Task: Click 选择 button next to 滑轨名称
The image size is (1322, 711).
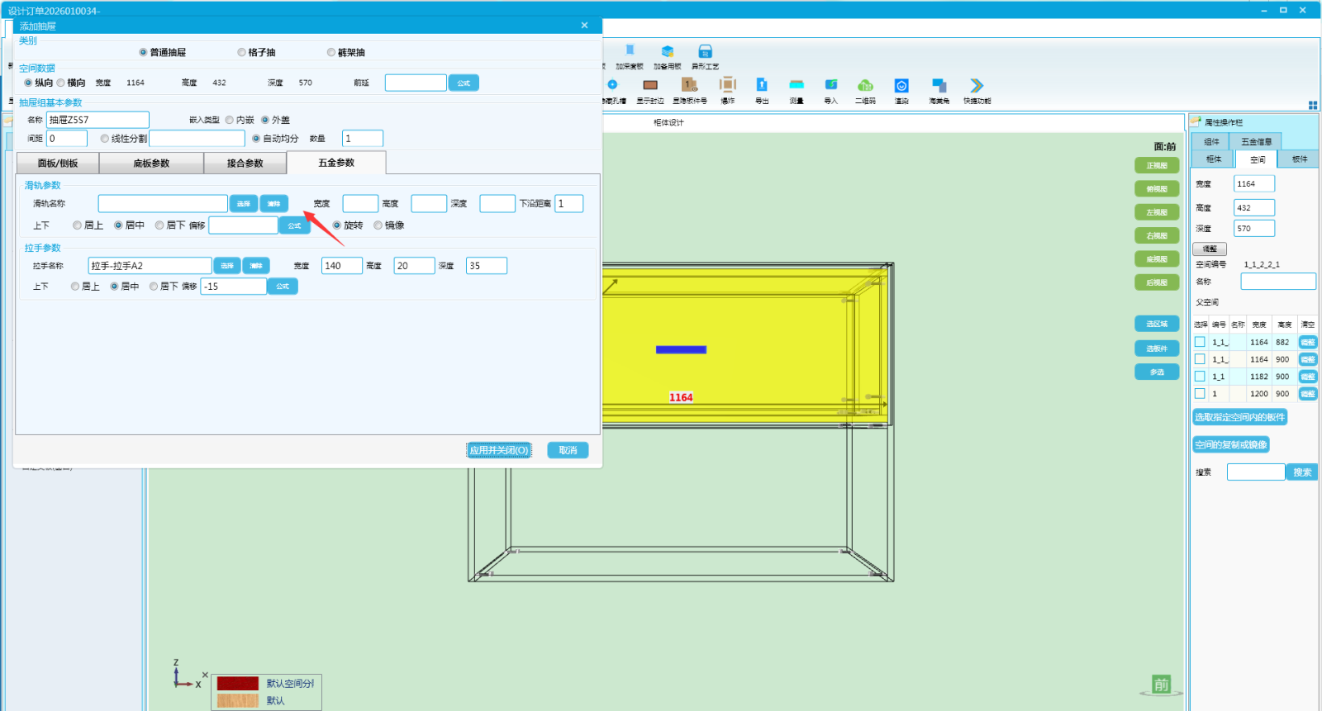Action: [243, 204]
